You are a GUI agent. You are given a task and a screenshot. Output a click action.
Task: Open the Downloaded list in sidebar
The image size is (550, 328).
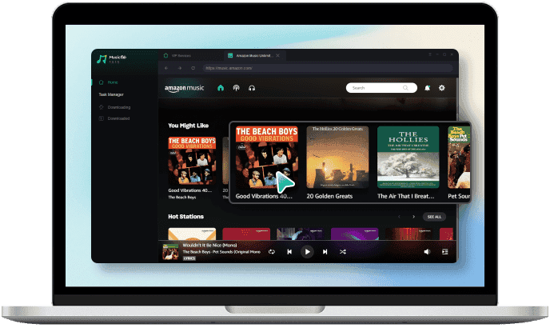pos(114,118)
